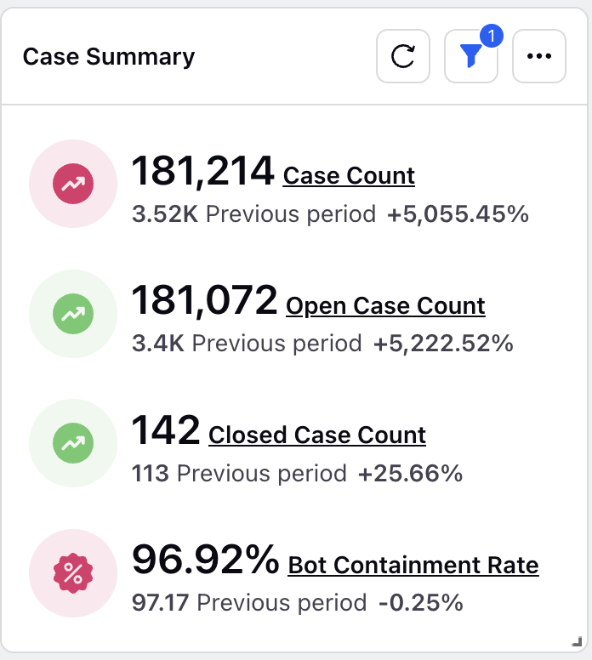This screenshot has width=592, height=660.
Task: Click the filter count badge showing 1
Action: 492,36
